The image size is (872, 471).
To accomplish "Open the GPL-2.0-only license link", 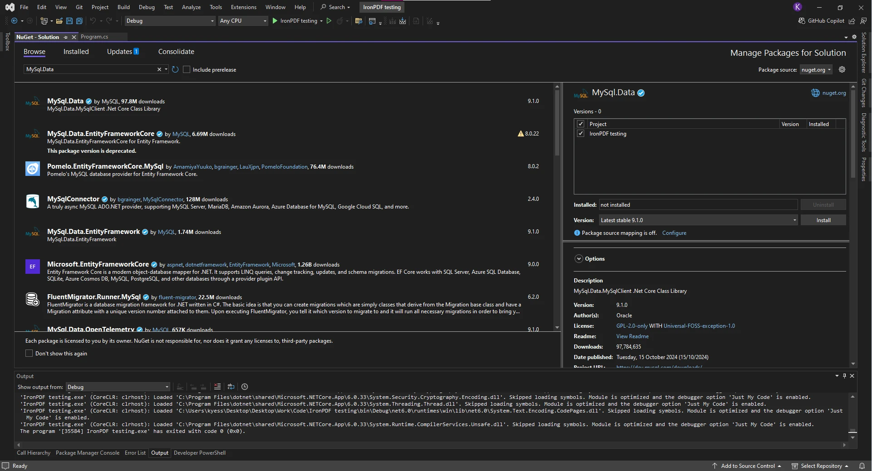I will 632,326.
